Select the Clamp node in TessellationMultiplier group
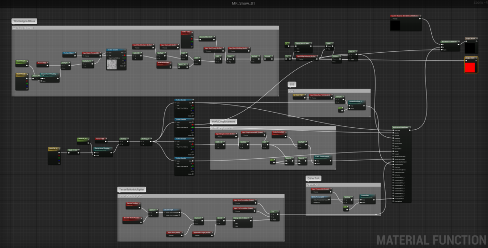Screen dimensions: 488x248 coord(242,217)
